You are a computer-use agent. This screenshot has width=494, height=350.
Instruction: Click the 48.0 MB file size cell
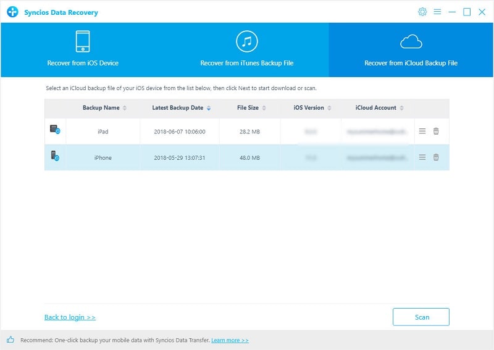(x=249, y=158)
